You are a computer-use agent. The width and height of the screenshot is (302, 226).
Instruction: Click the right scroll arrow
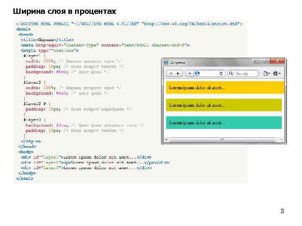point(282,139)
